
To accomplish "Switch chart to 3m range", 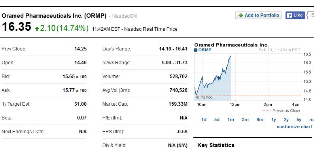I will pyautogui.click(x=245, y=119).
